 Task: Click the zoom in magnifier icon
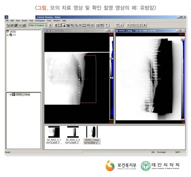72,25
